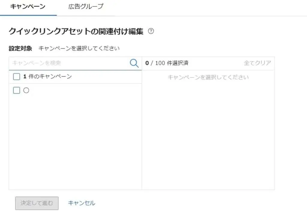Click the キャンペーンを選択してください hint beside 設定対象
Screen dimensions: 307x212
[x=79, y=48]
